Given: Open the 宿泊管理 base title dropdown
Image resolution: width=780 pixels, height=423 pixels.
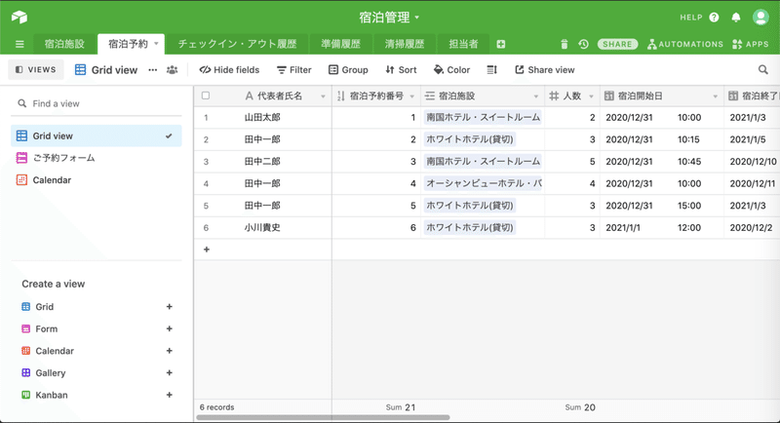Looking at the screenshot, I should tap(389, 18).
